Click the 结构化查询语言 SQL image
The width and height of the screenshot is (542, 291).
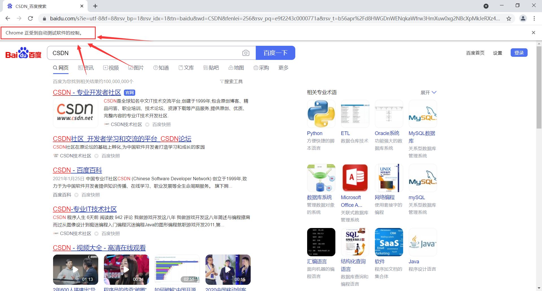355,242
